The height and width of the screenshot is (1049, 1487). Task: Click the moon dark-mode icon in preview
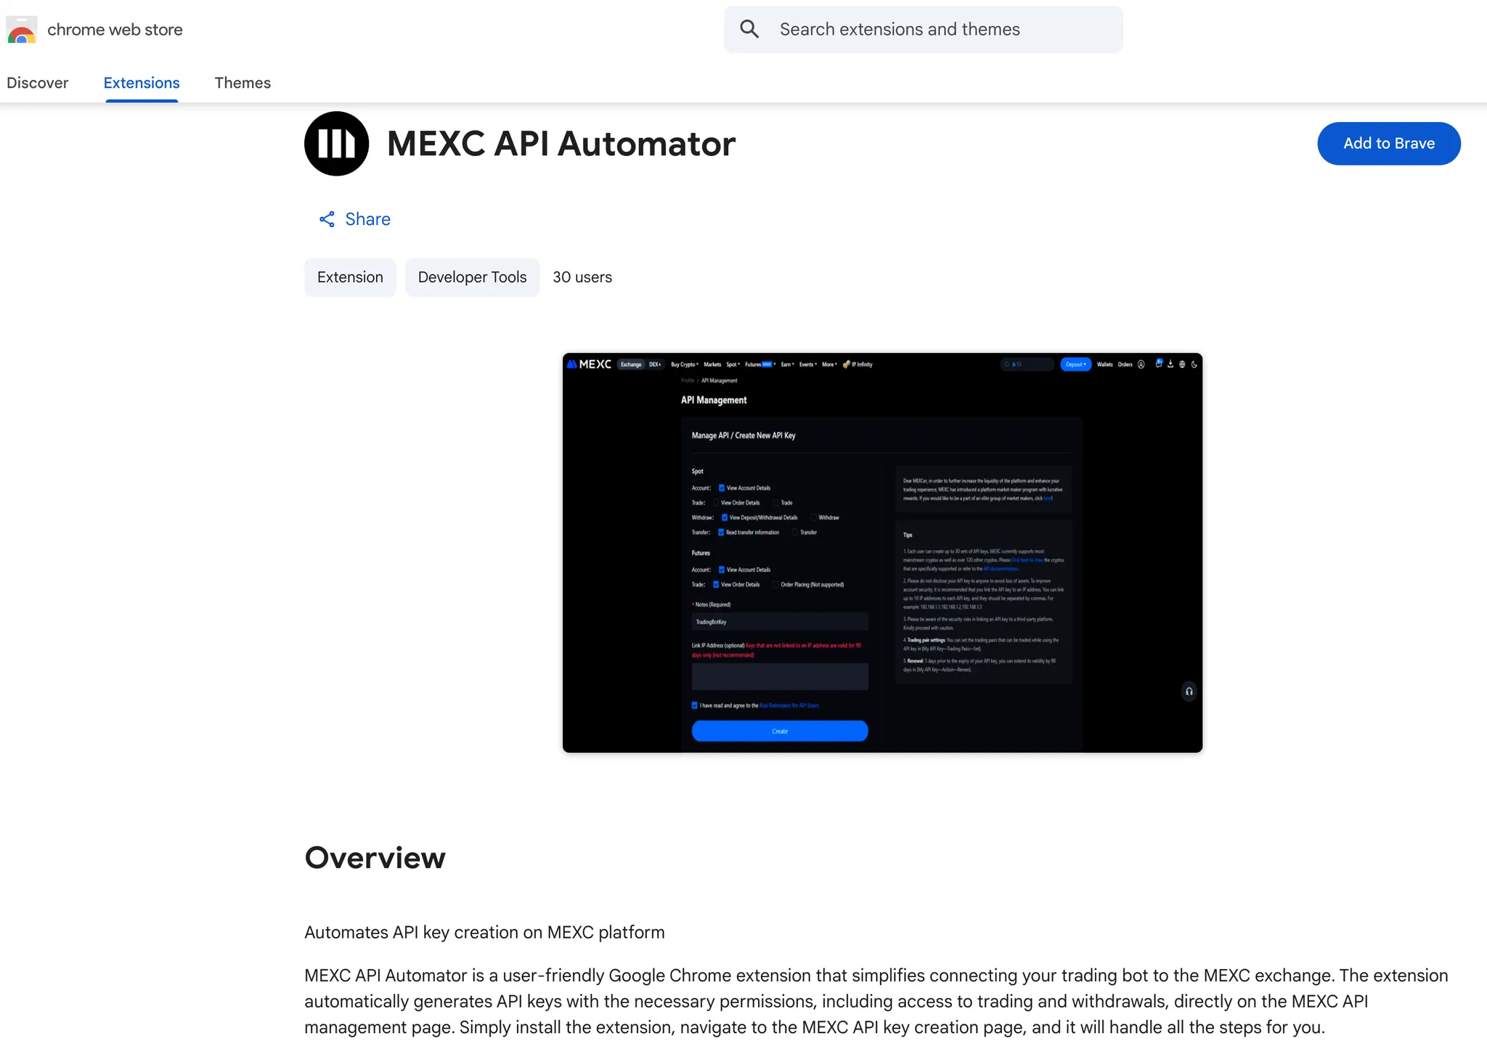[x=1194, y=364]
